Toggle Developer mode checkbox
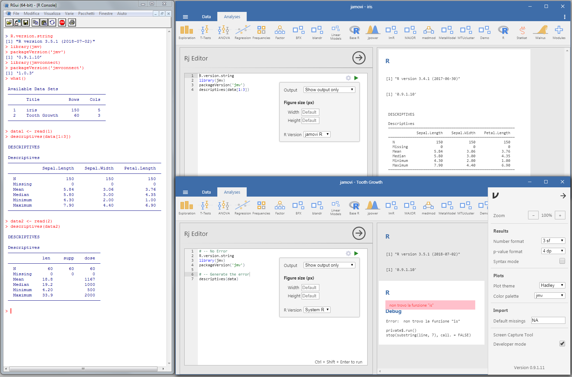The image size is (572, 377). tap(562, 344)
